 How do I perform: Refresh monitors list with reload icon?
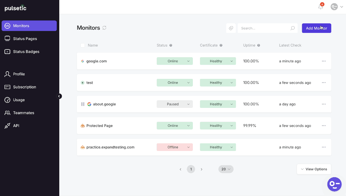coord(104,28)
